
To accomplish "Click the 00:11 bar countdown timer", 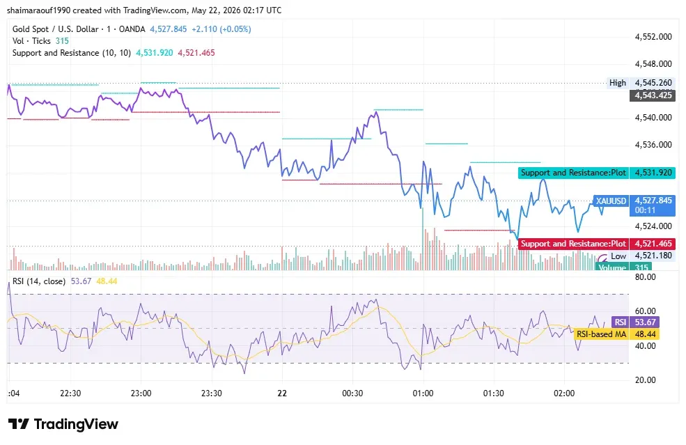I will 645,210.
